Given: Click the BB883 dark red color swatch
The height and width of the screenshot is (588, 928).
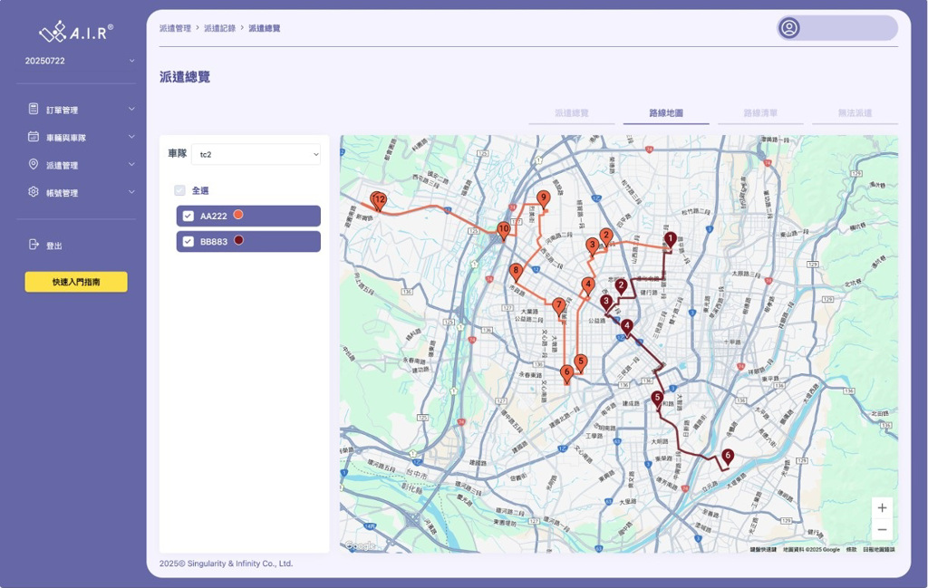Looking at the screenshot, I should pyautogui.click(x=238, y=240).
